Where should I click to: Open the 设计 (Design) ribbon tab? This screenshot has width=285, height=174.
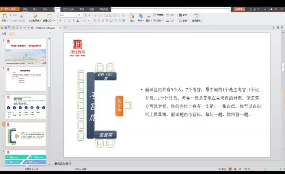pyautogui.click(x=45, y=9)
